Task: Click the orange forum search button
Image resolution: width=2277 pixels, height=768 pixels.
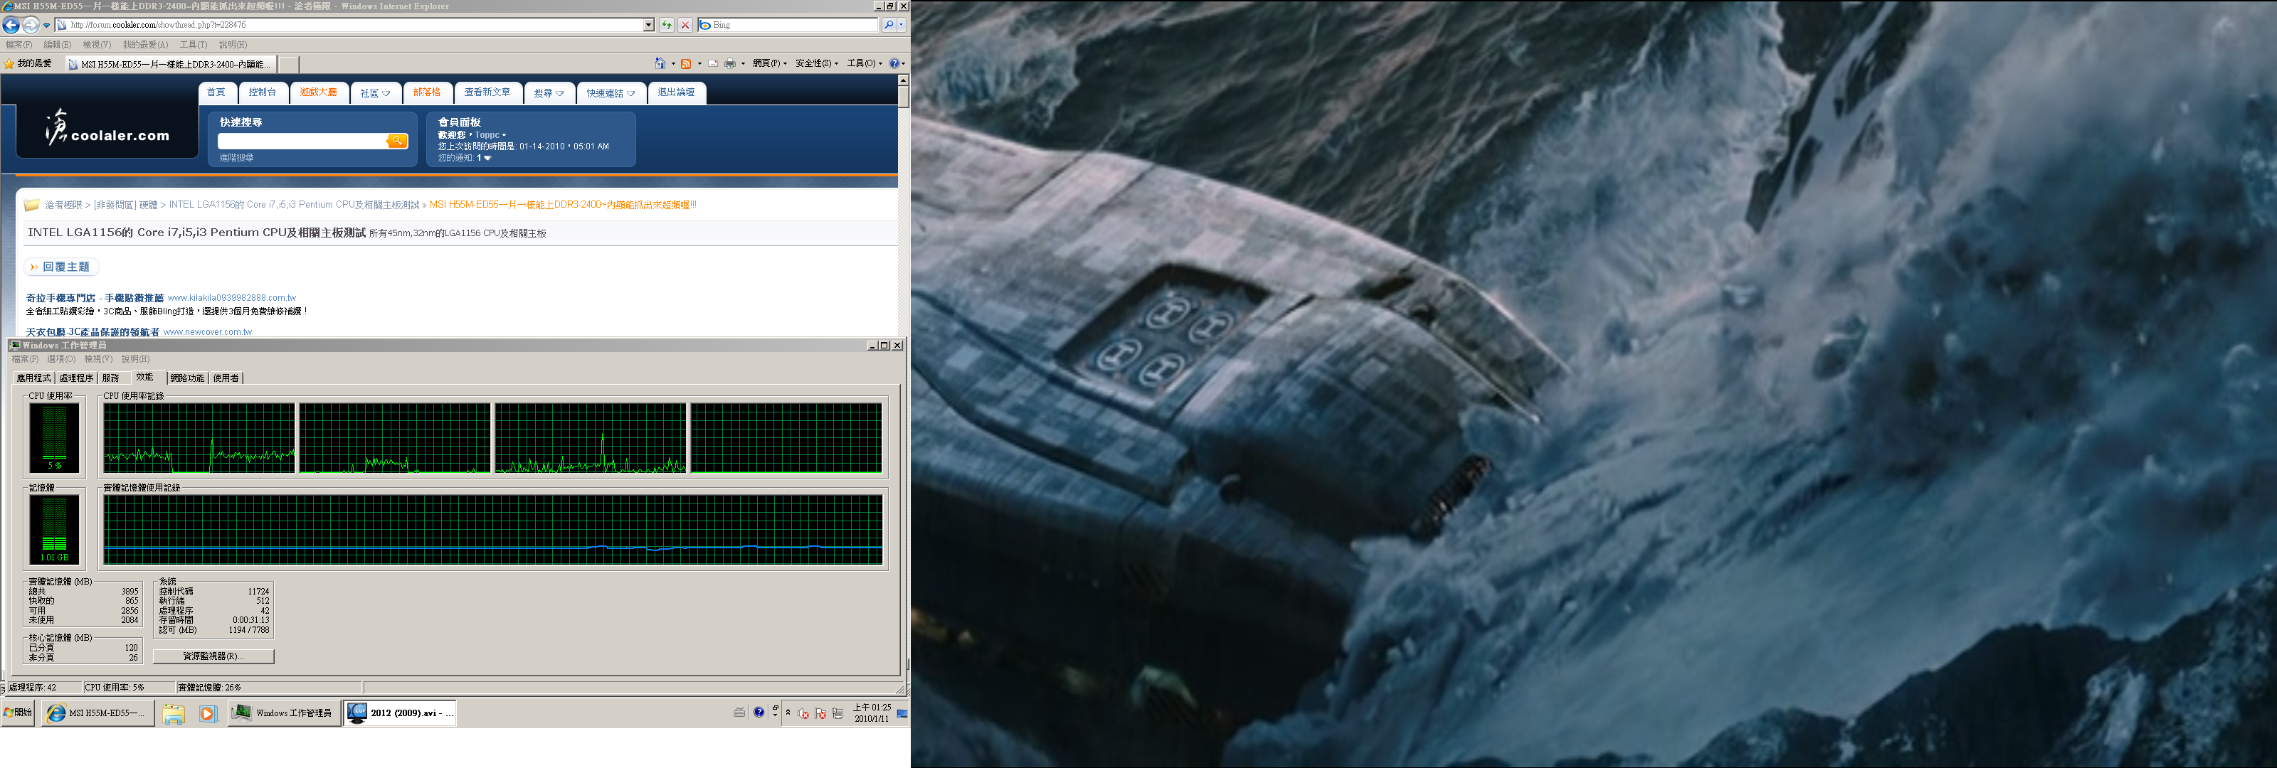Action: [x=397, y=142]
